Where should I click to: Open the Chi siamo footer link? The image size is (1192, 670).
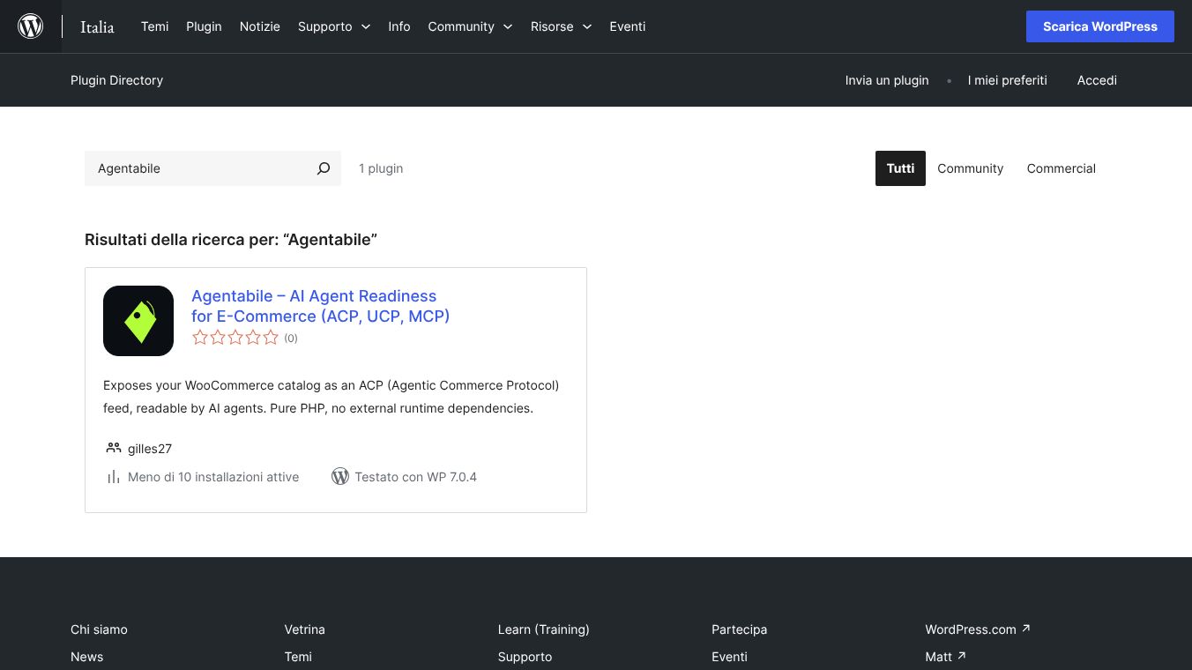click(99, 629)
